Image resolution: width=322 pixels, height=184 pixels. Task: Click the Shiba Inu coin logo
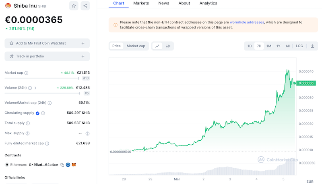tap(8, 6)
